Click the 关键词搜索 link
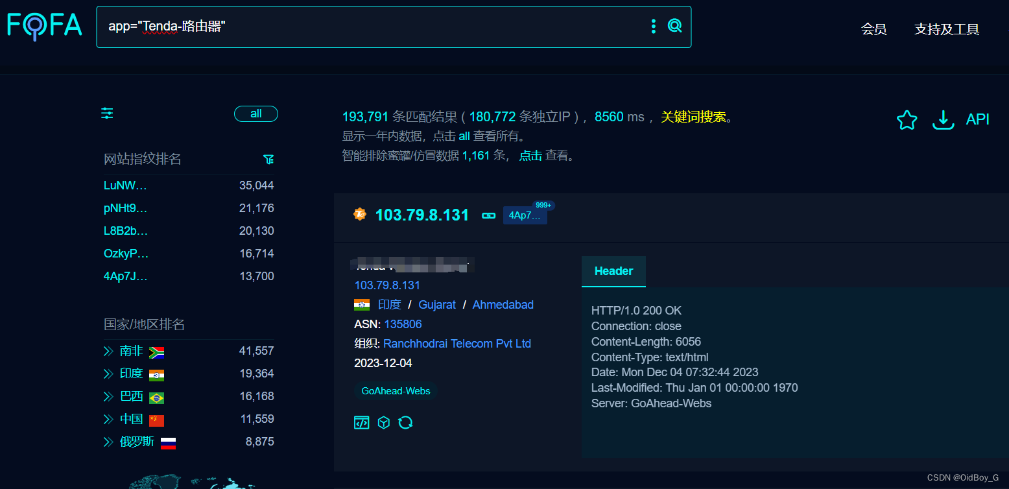1009x489 pixels. click(693, 117)
